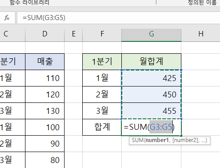This screenshot has height=168, width=220.
Task: Click cell with value 130
Action: (x=45, y=111)
